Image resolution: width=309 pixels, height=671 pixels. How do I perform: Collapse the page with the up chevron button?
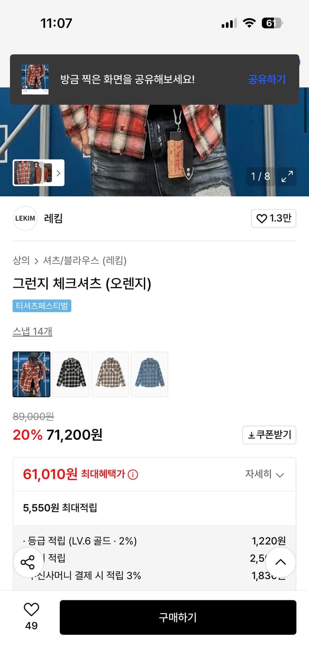pyautogui.click(x=280, y=562)
